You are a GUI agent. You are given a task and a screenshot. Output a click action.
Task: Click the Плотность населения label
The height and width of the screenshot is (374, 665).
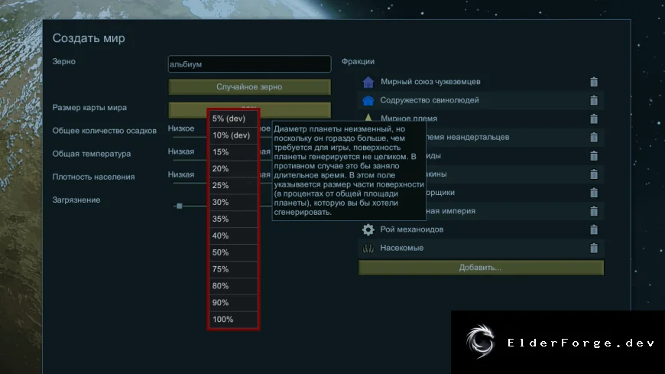tap(93, 177)
